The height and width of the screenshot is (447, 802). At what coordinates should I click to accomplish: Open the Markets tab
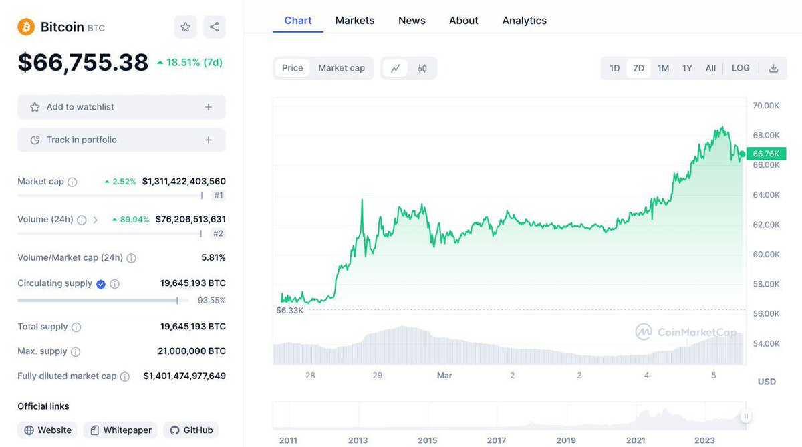pyautogui.click(x=355, y=21)
